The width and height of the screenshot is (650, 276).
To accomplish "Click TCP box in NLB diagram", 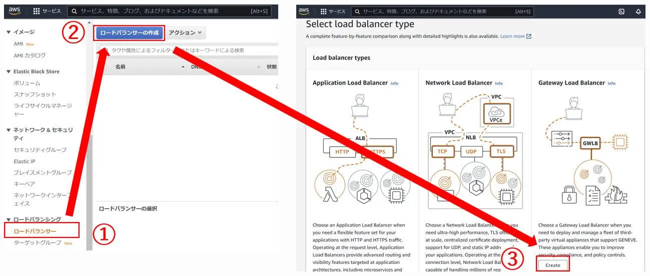I will click(x=443, y=151).
